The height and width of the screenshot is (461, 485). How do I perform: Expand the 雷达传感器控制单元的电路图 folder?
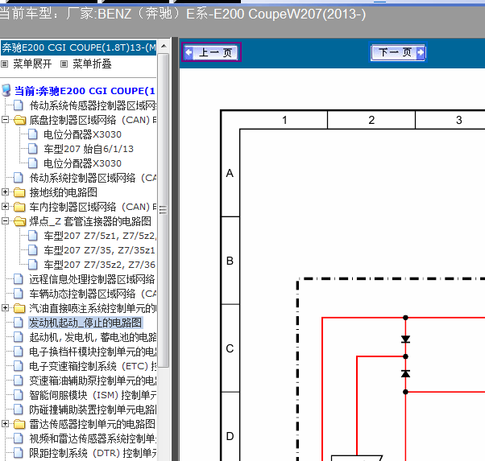pos(5,423)
